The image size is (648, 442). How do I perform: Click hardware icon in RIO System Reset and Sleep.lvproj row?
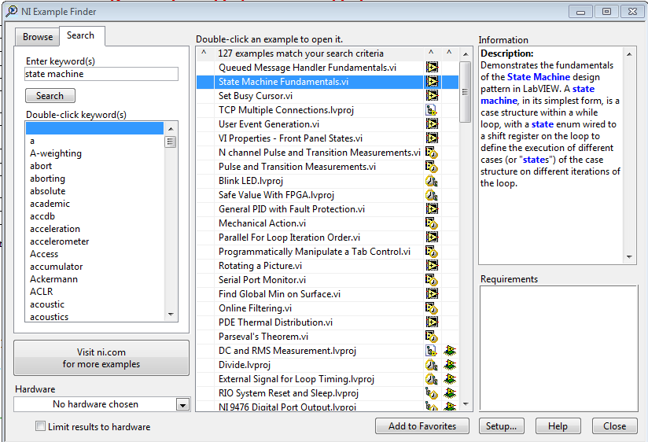(450, 392)
